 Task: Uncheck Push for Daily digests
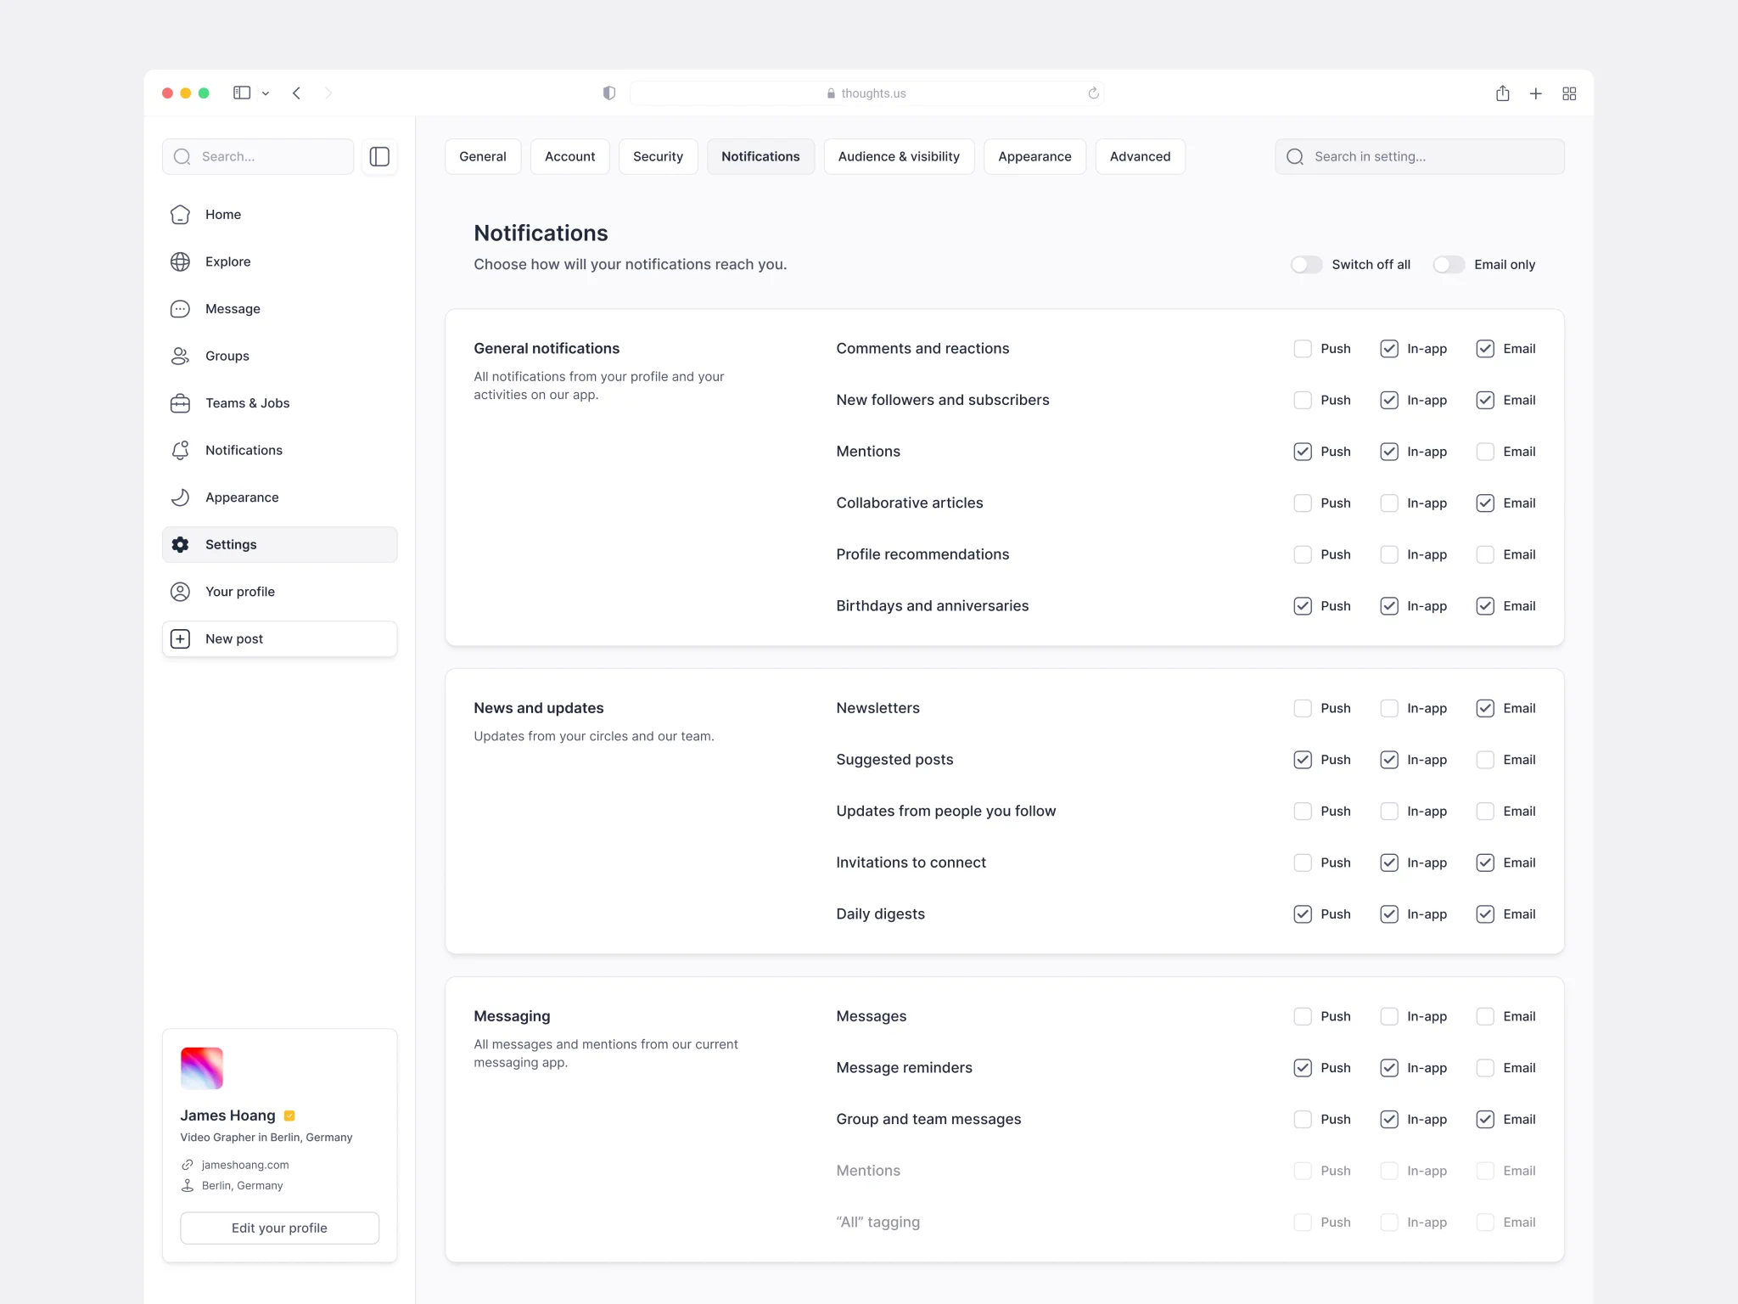click(1302, 914)
